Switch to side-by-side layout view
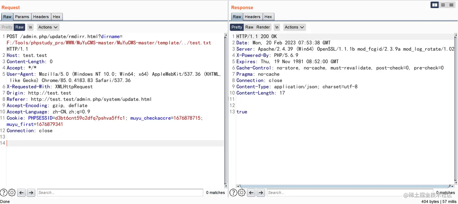The height and width of the screenshot is (204, 458). pyautogui.click(x=435, y=5)
